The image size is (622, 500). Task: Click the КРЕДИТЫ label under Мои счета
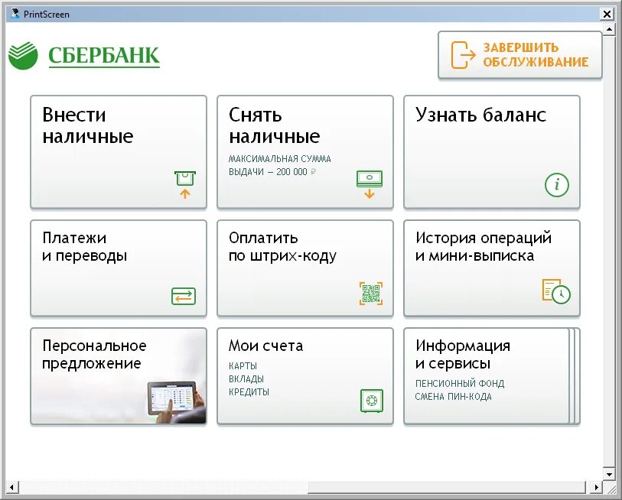(249, 391)
